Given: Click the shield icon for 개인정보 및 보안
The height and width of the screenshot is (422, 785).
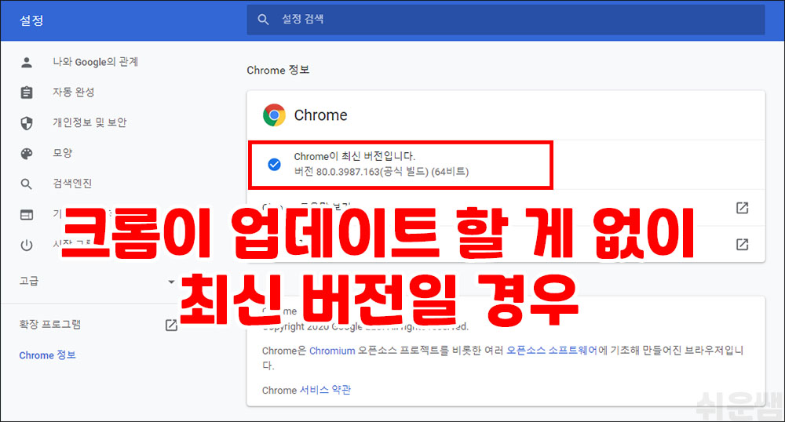Looking at the screenshot, I should (27, 123).
